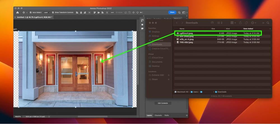Screen dimensions: 280x124
Task: Open Finder action ellipsis menu
Action: [254, 23]
